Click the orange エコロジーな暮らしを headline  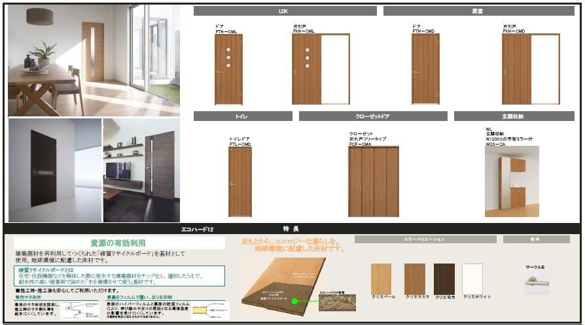[293, 245]
